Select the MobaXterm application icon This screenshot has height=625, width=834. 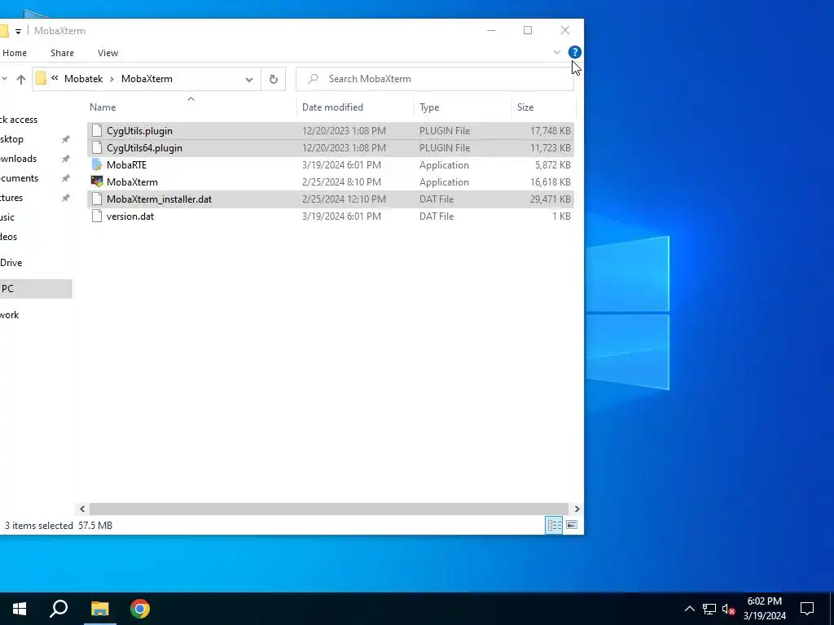[97, 181]
